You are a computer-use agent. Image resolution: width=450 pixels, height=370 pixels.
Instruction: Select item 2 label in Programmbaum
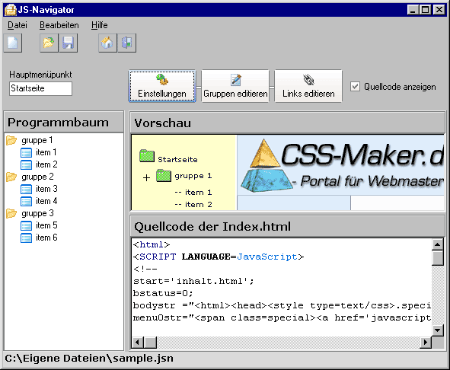46,164
